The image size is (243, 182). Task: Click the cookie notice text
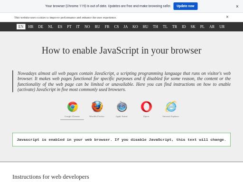(x=65, y=18)
